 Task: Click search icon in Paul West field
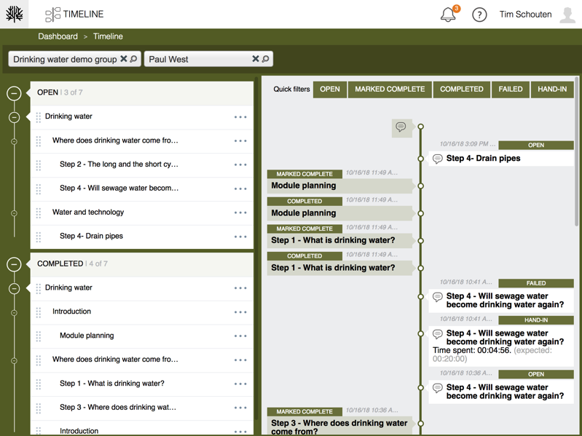tap(266, 59)
